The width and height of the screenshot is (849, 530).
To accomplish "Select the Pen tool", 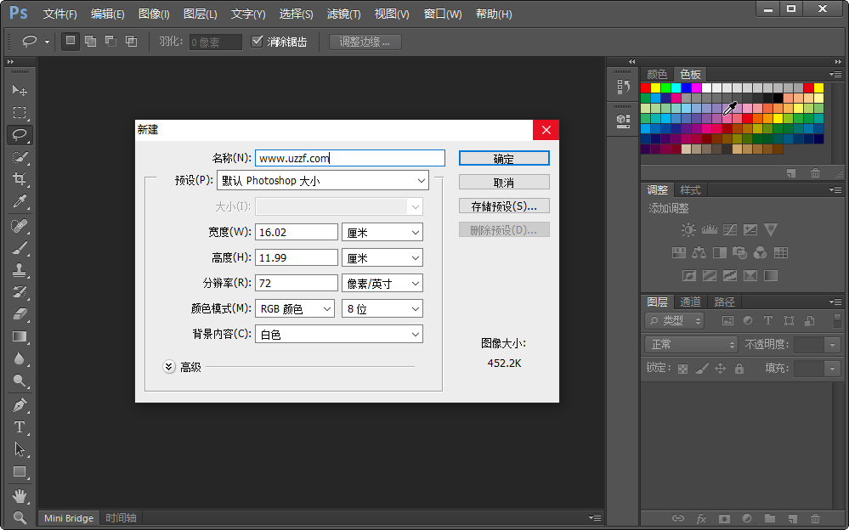I will point(20,405).
